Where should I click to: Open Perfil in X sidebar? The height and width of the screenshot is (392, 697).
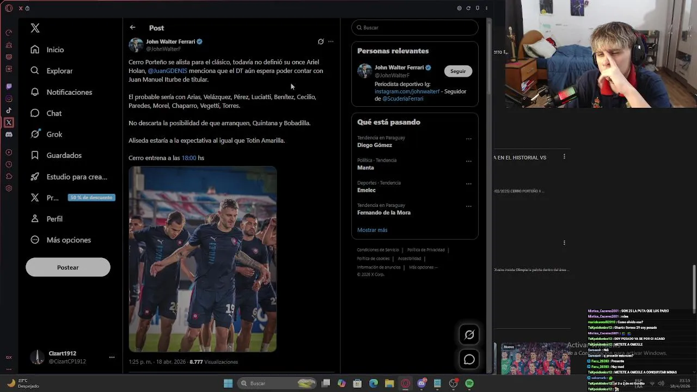coord(46,219)
